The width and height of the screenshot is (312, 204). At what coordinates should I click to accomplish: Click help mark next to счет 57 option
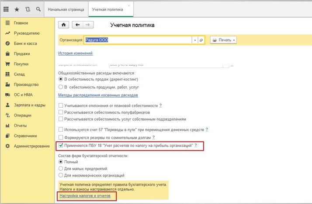coord(207,130)
